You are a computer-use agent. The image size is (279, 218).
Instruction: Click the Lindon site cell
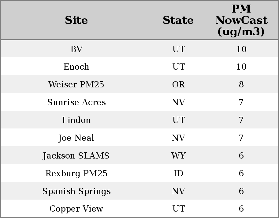pyautogui.click(x=76, y=120)
